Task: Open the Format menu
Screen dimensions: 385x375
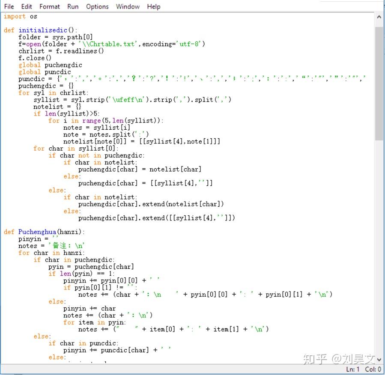Action: 50,6
